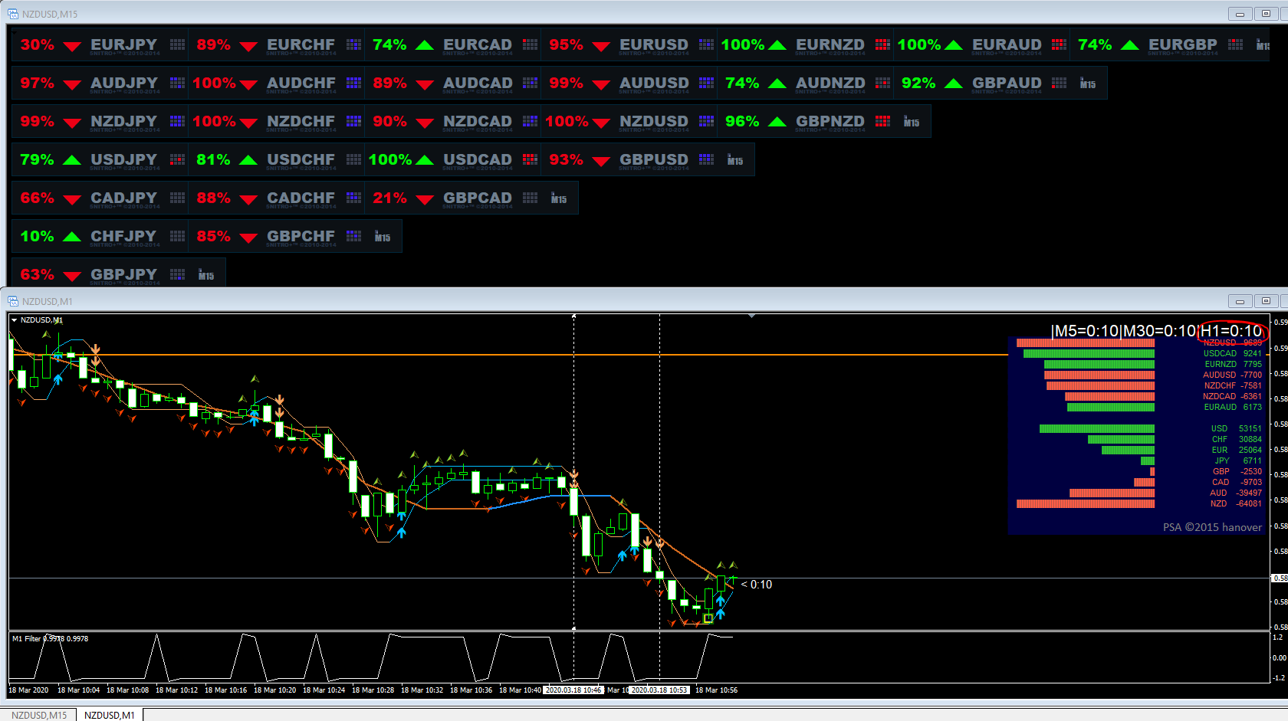Click the M15 timeframe icon after GBPJPY
The image size is (1288, 721).
206,274
